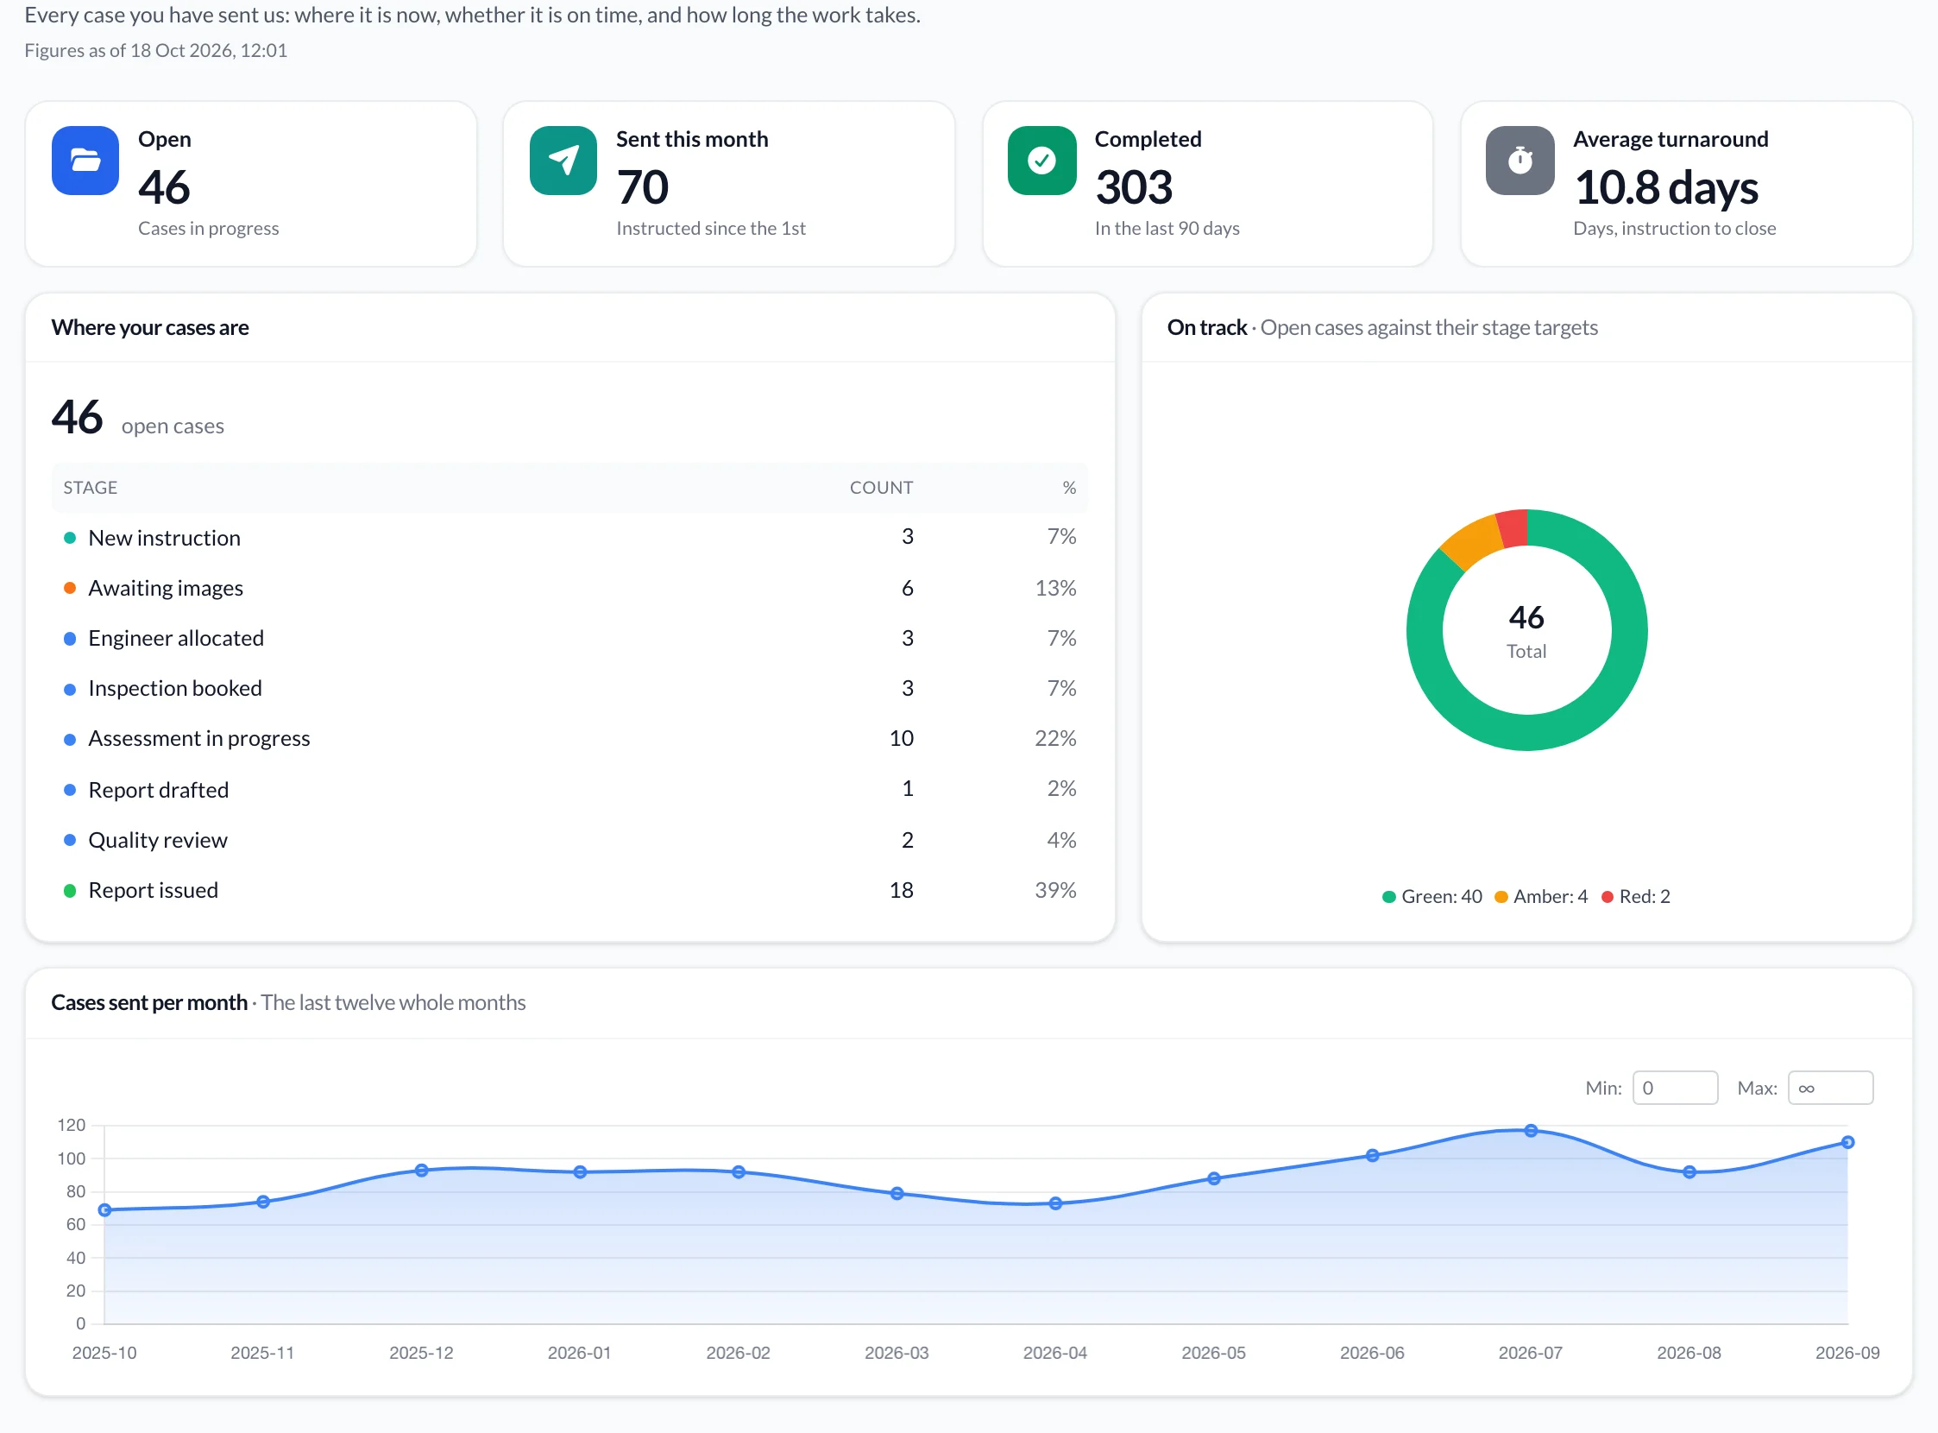Image resolution: width=1938 pixels, height=1433 pixels.
Task: Click the 2025-12 data point on chart
Action: point(421,1171)
